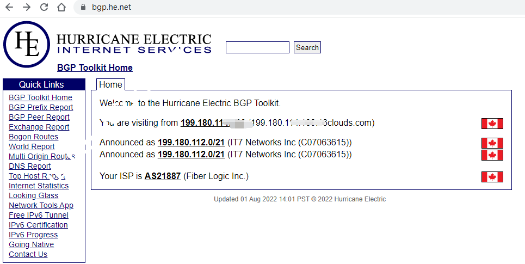The image size is (525, 264).
Task: Open the Looking Glass link
Action: pos(34,196)
